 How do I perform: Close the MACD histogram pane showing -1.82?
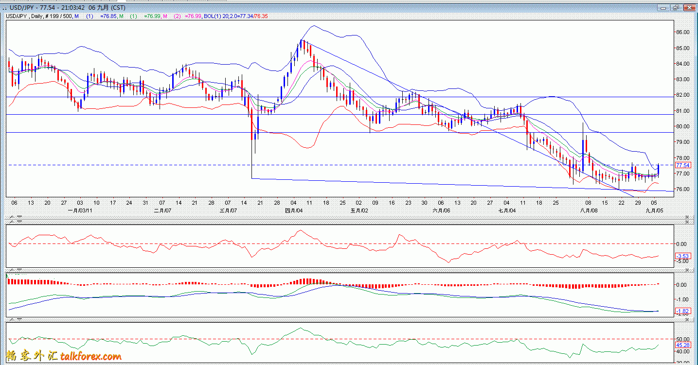coord(687,270)
